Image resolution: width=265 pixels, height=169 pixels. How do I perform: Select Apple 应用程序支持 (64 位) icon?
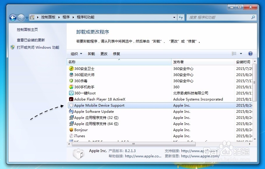[x=71, y=124]
